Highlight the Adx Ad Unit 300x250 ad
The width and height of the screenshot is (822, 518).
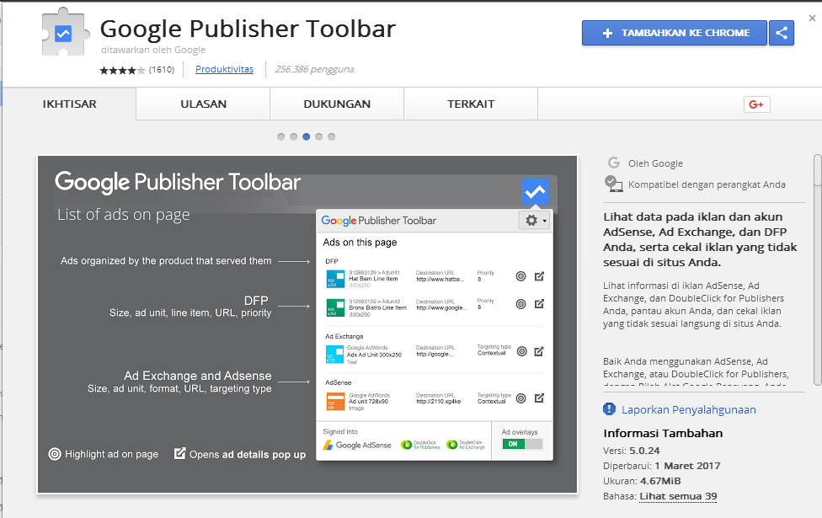pyautogui.click(x=521, y=351)
